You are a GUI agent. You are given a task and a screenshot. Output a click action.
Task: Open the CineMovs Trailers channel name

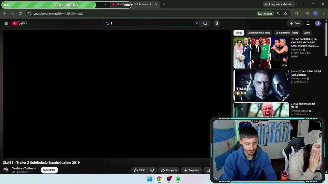pyautogui.click(x=23, y=168)
